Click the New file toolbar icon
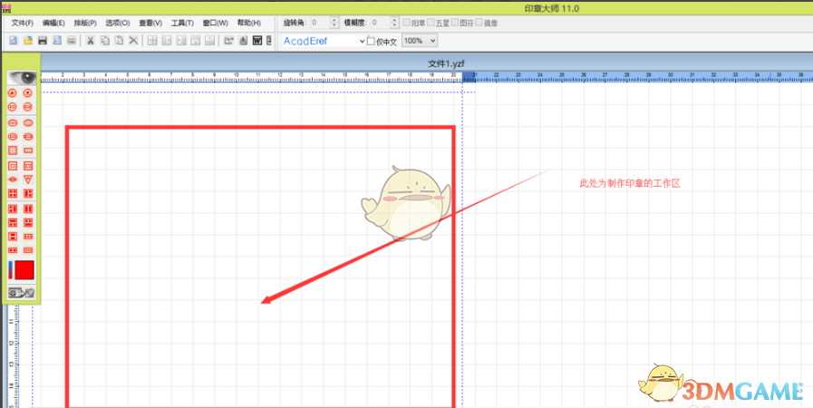Screen dimensions: 813x408 pyautogui.click(x=14, y=41)
